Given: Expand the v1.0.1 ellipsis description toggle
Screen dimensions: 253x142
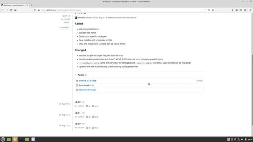Looking at the screenshot, I should click(x=83, y=113).
